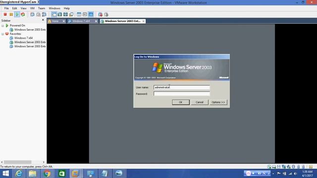Click the Favorites tree label
This screenshot has height=178, width=317.
(x=15, y=34)
